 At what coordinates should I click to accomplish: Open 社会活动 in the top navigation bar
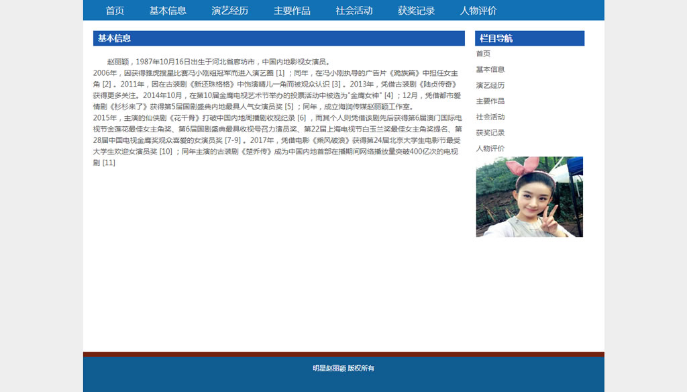pos(354,11)
